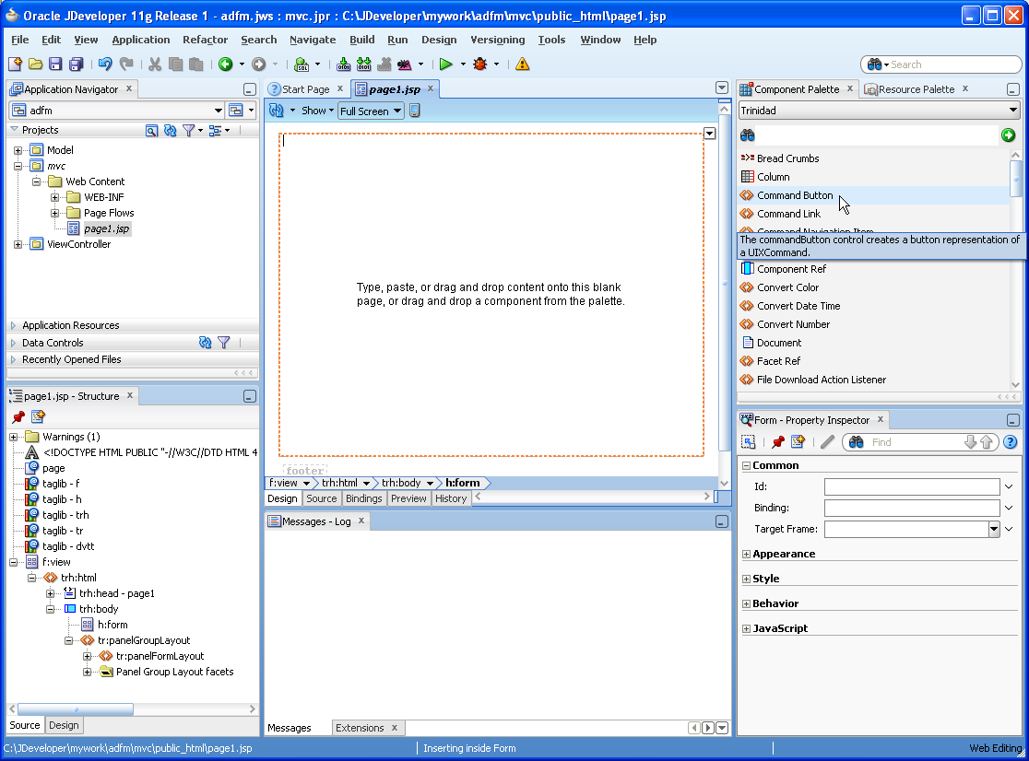Select File Download Action Listener component
Screen dimensions: 1029x761
822,380
